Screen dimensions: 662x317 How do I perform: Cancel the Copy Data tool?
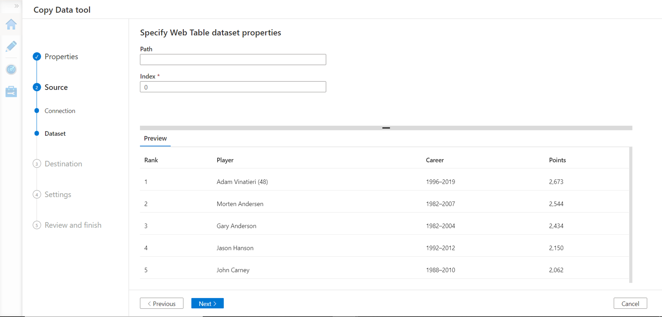click(x=630, y=303)
